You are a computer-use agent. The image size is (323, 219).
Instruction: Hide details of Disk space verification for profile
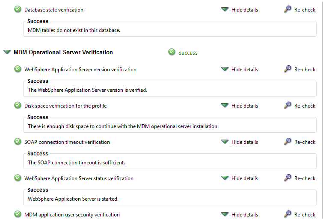click(x=240, y=106)
